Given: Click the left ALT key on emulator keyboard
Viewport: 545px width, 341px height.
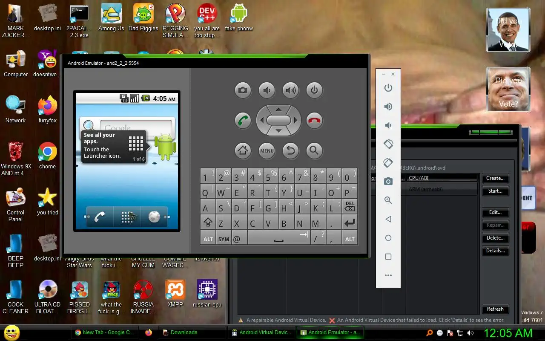Looking at the screenshot, I should coord(208,238).
